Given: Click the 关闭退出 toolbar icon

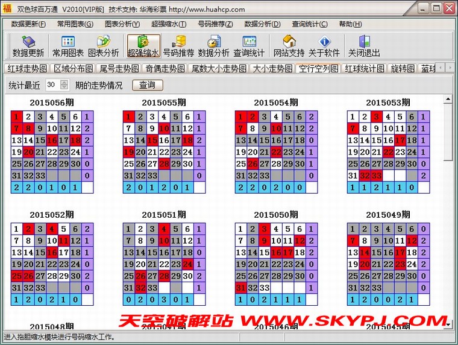Looking at the screenshot, I should 364,46.
